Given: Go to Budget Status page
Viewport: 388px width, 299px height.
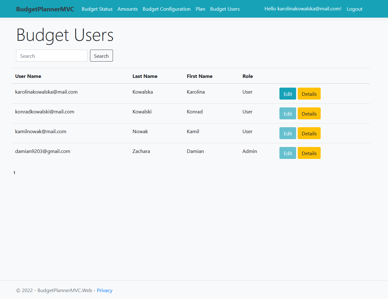Looking at the screenshot, I should click(97, 9).
